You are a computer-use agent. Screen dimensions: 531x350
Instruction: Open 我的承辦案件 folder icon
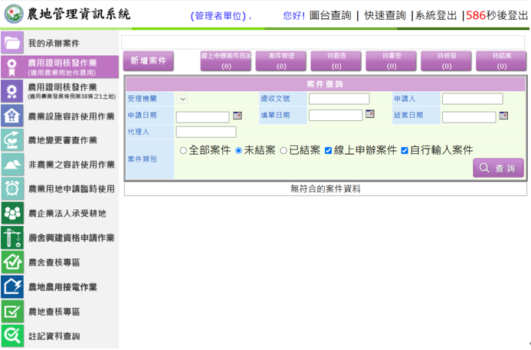13,43
